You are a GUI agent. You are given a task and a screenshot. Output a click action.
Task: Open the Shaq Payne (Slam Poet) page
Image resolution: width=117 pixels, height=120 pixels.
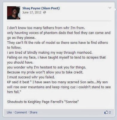pos(41,8)
